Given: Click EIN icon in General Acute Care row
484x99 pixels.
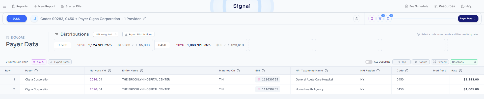Looking at the screenshot, I should 259,79.
